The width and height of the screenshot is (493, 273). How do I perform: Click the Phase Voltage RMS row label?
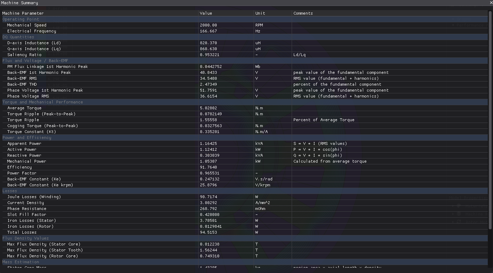pos(28,96)
